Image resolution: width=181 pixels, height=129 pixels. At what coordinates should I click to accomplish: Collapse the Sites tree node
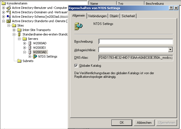[x=9, y=25]
